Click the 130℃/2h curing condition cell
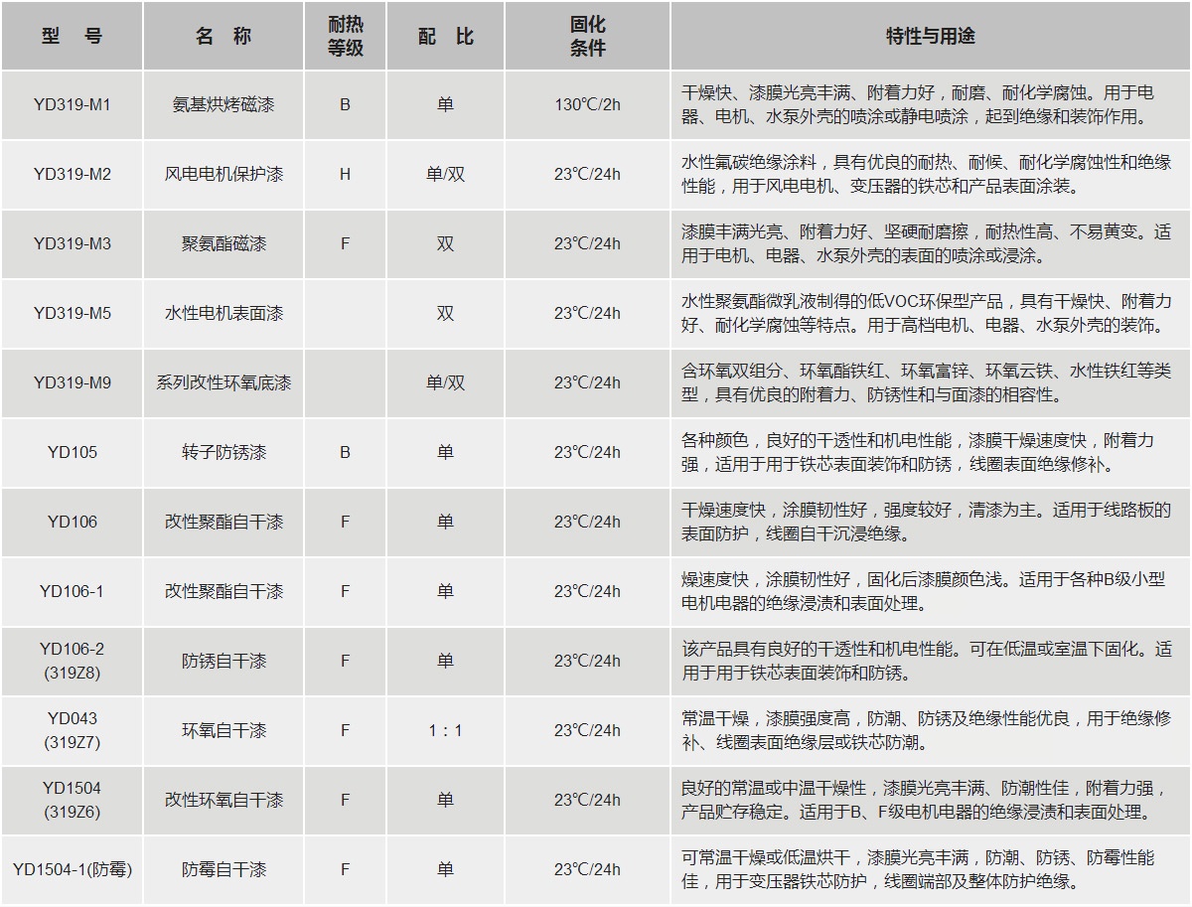 (589, 103)
